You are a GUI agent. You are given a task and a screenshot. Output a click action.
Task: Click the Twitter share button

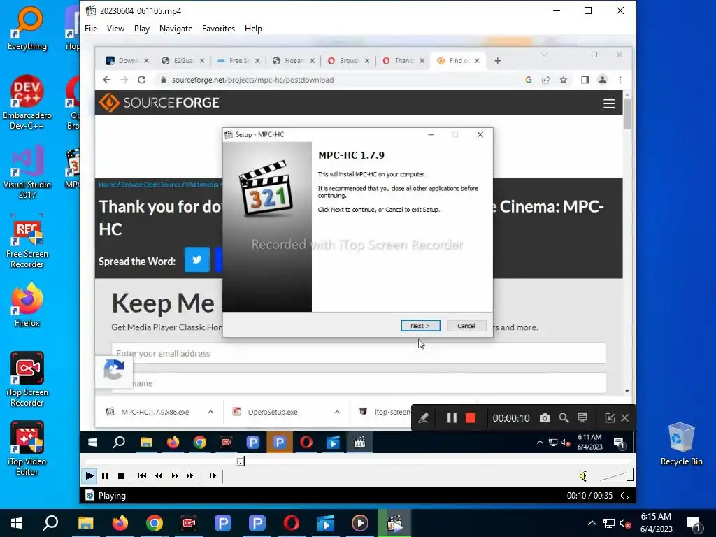(196, 259)
